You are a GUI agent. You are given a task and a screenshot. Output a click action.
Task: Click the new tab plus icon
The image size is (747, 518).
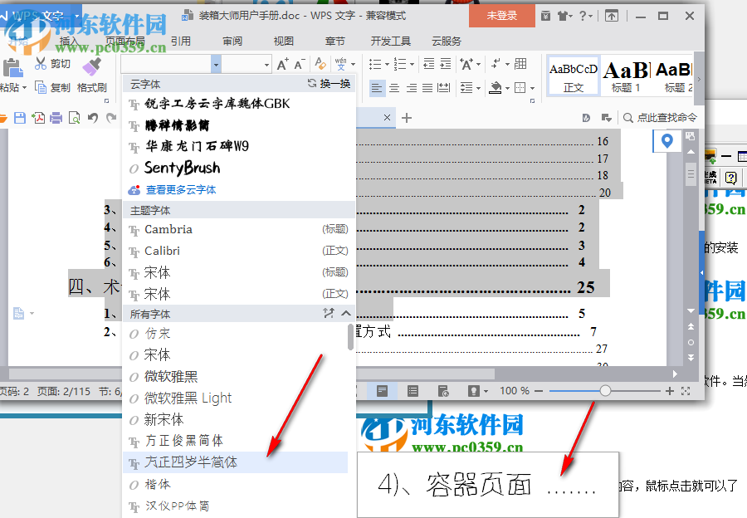pyautogui.click(x=407, y=118)
